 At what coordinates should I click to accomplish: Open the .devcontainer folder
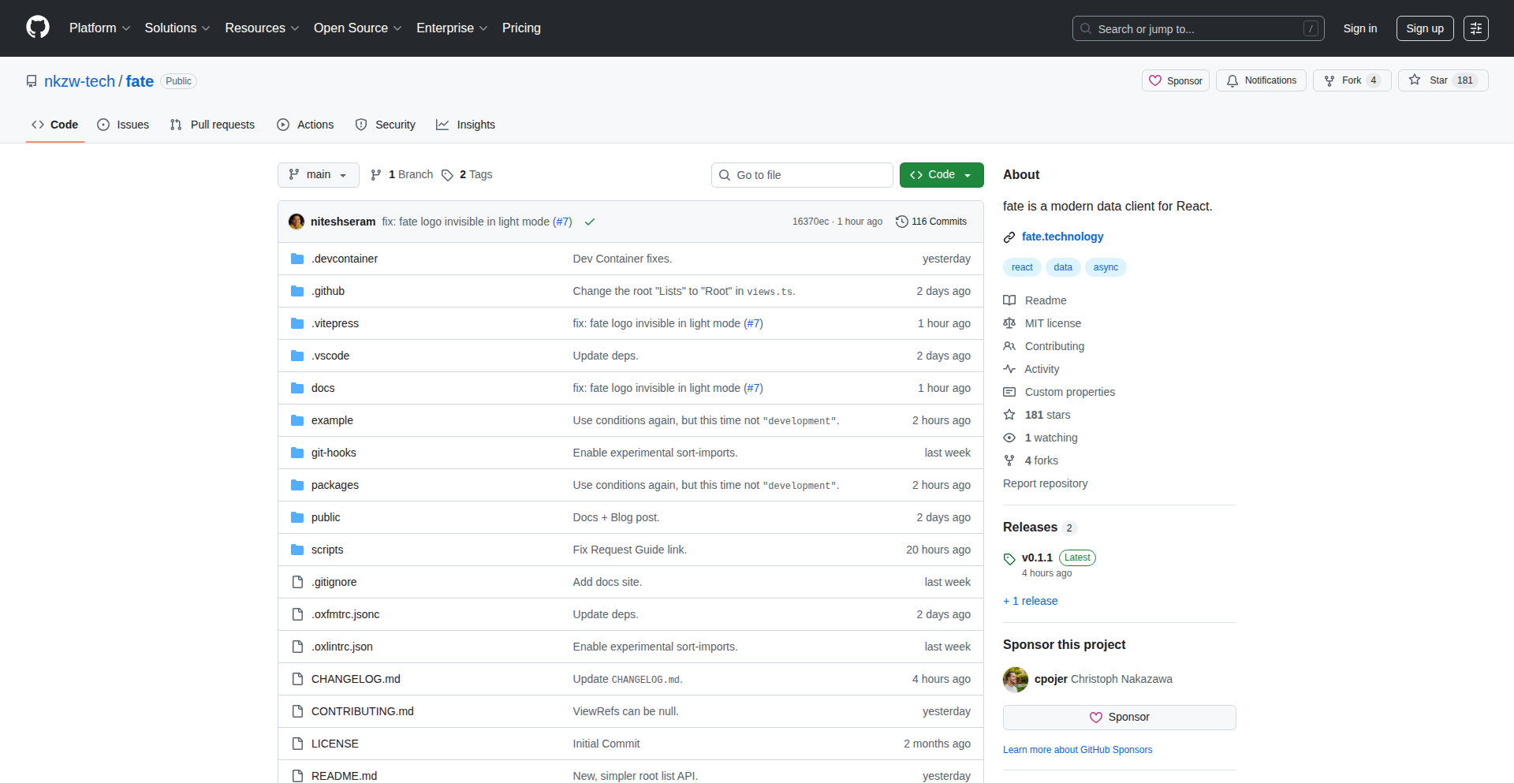(344, 259)
